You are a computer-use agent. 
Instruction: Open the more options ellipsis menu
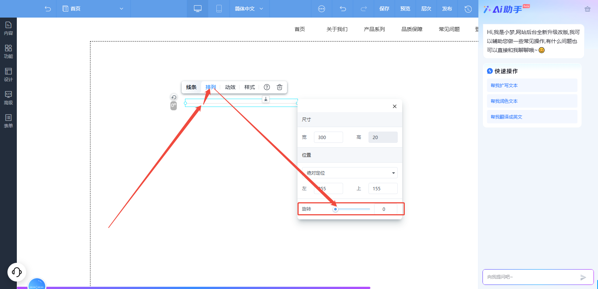(321, 9)
